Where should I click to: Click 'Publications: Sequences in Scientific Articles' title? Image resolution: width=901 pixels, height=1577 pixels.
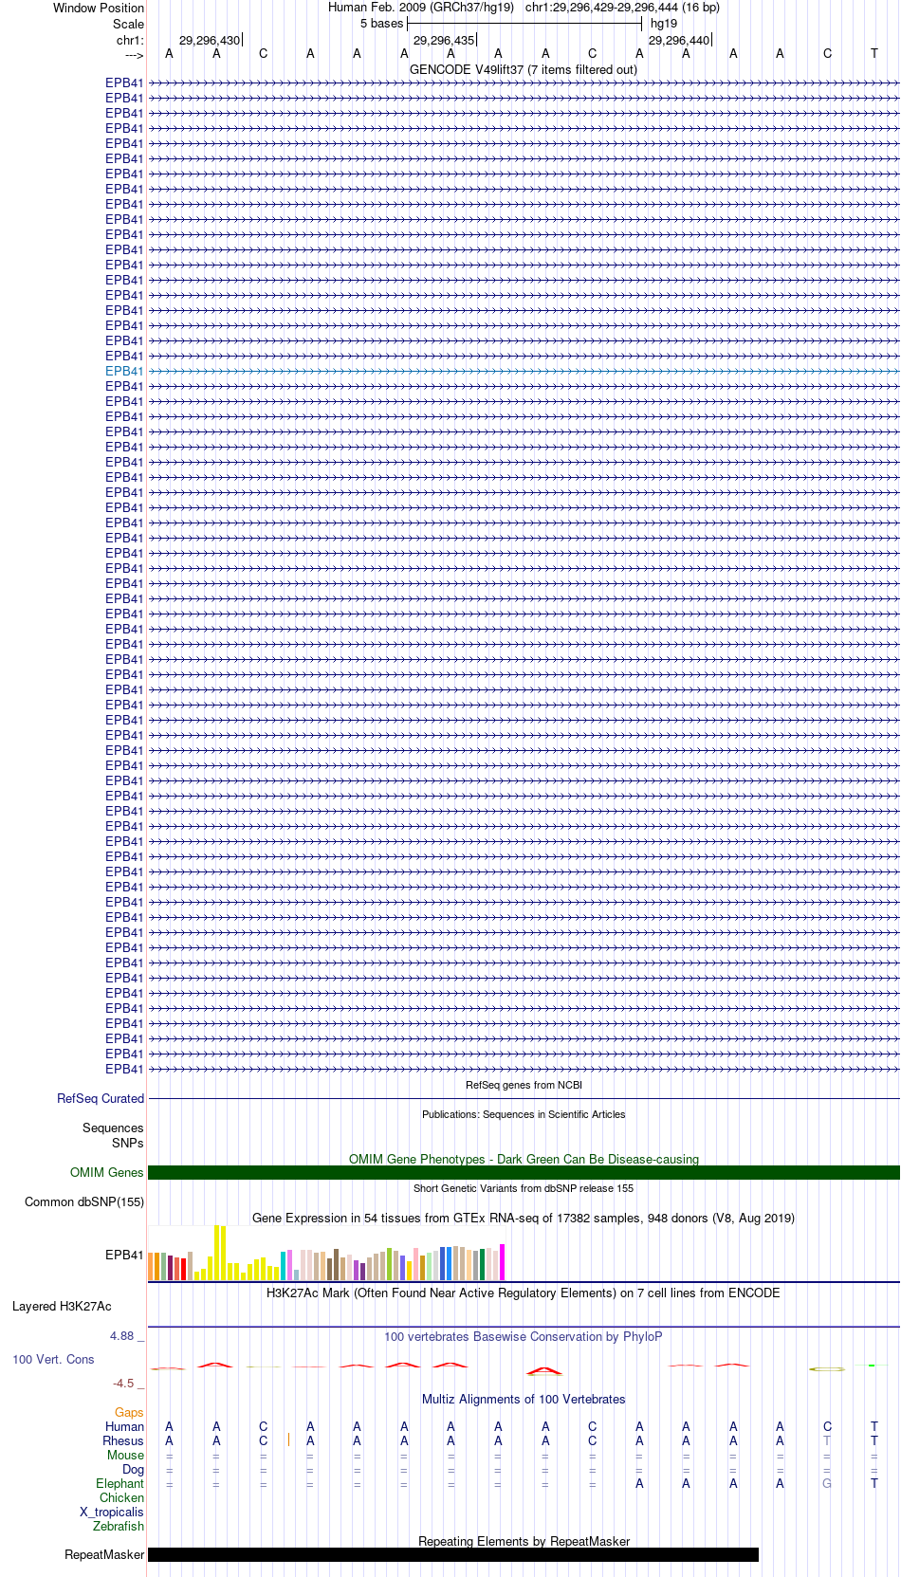pyautogui.click(x=524, y=1114)
